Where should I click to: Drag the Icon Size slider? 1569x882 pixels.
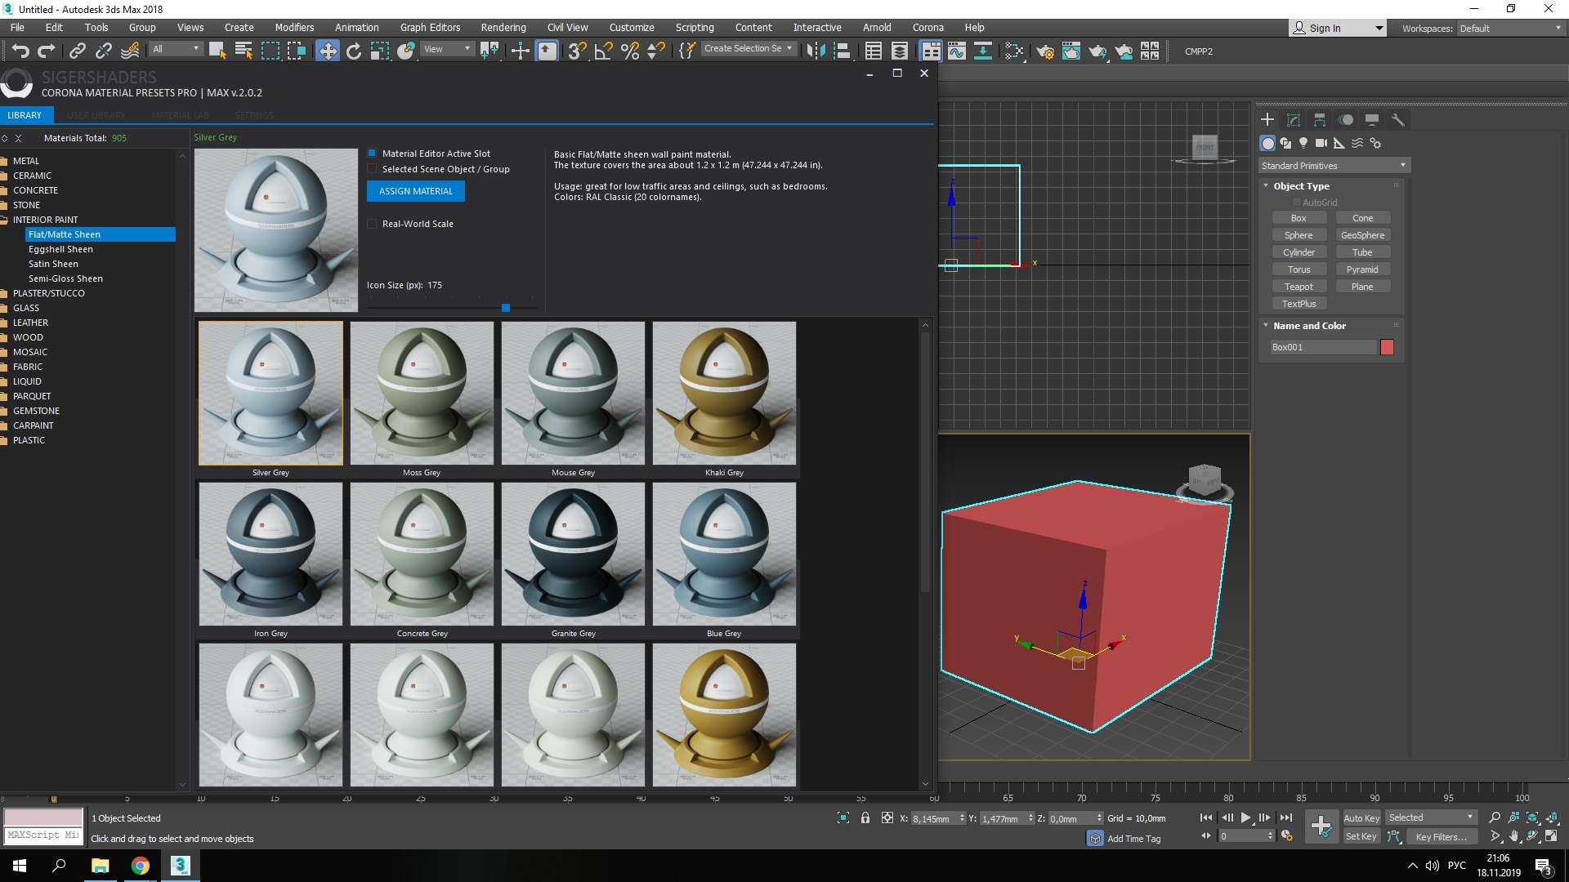click(x=507, y=309)
